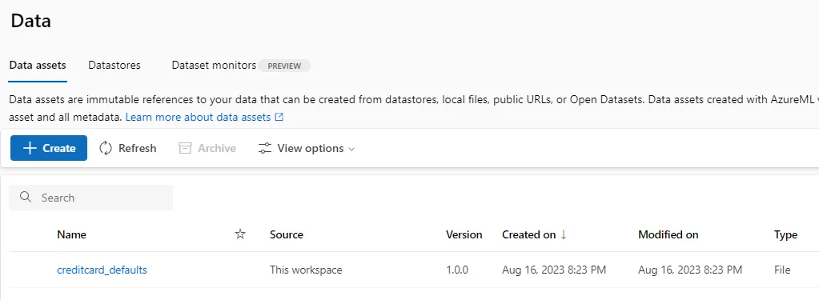This screenshot has height=300, width=819.
Task: Click the Create text label
Action: 59,148
